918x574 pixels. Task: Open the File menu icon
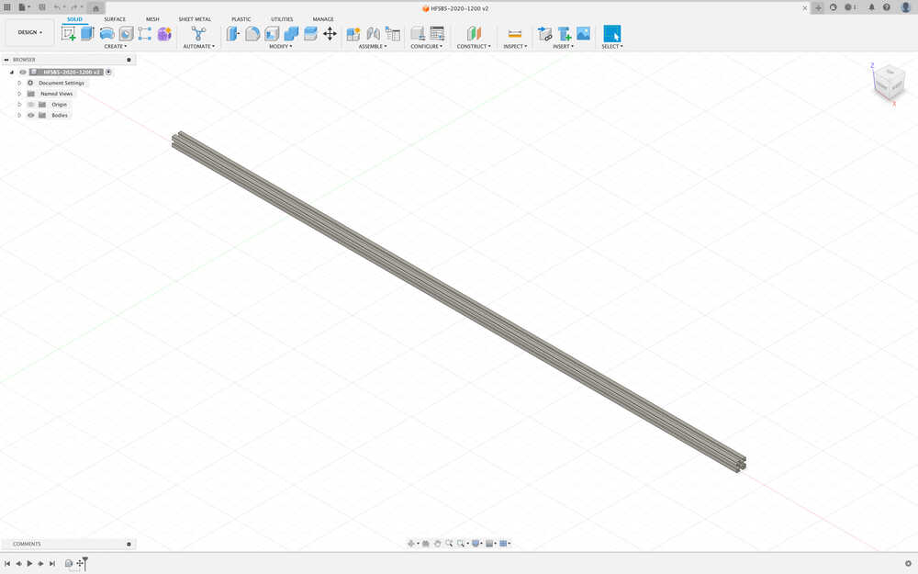point(24,7)
